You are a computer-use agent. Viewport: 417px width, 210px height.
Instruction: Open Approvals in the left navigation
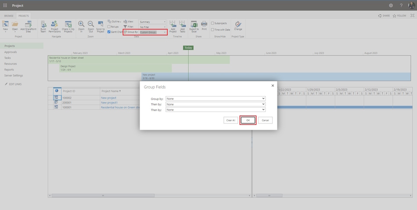click(11, 52)
